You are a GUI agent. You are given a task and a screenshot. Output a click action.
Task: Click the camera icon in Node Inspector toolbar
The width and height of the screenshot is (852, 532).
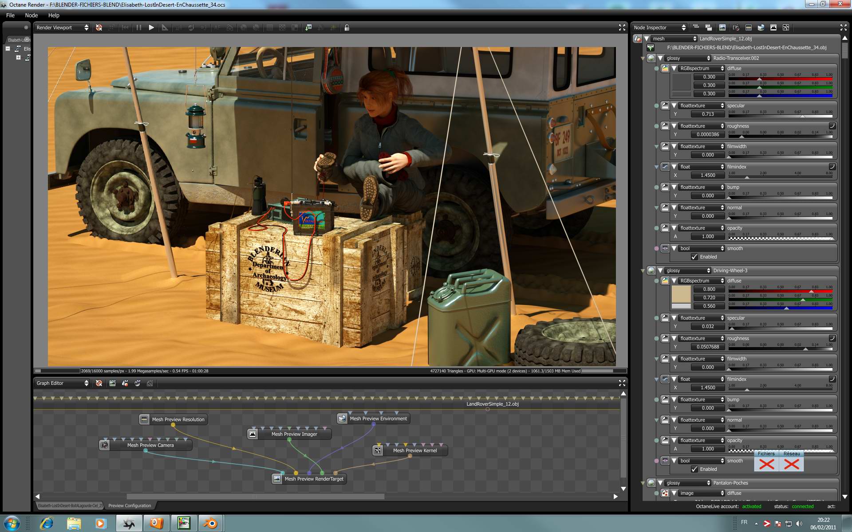tap(736, 27)
